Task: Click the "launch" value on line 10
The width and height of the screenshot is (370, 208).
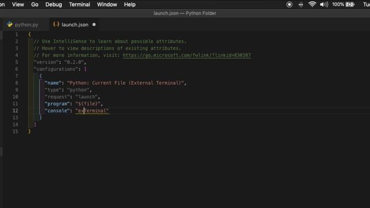Action: click(87, 97)
